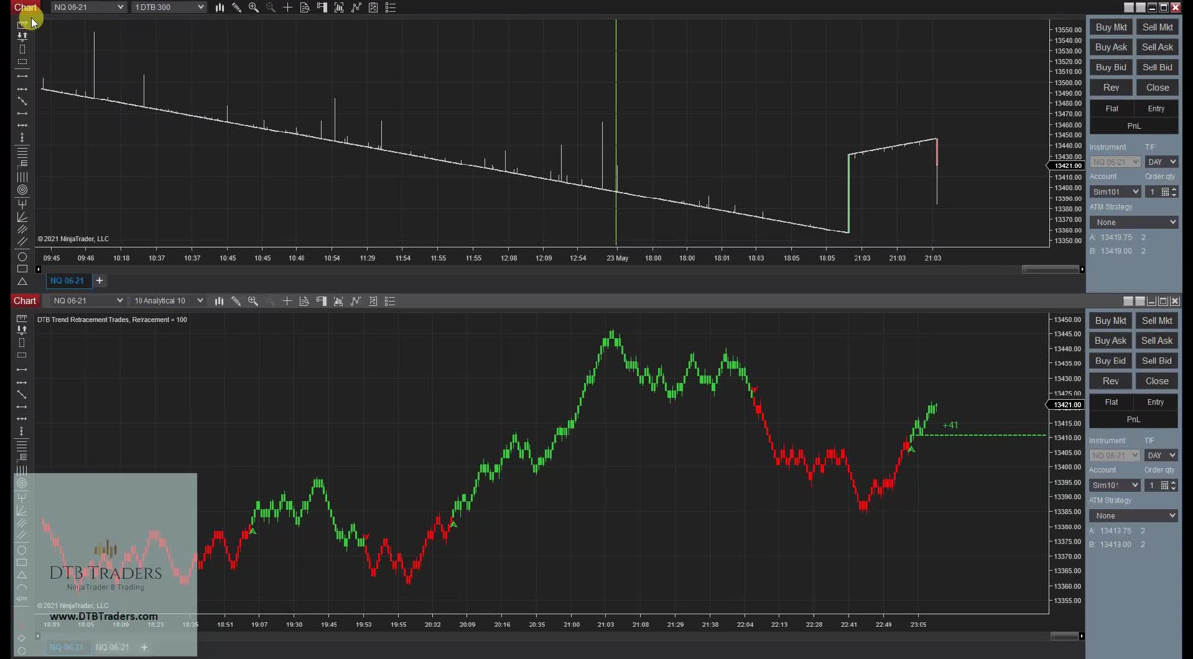Select the pencil drawing tool in the toolbar
This screenshot has height=659, width=1193.
[x=236, y=7]
